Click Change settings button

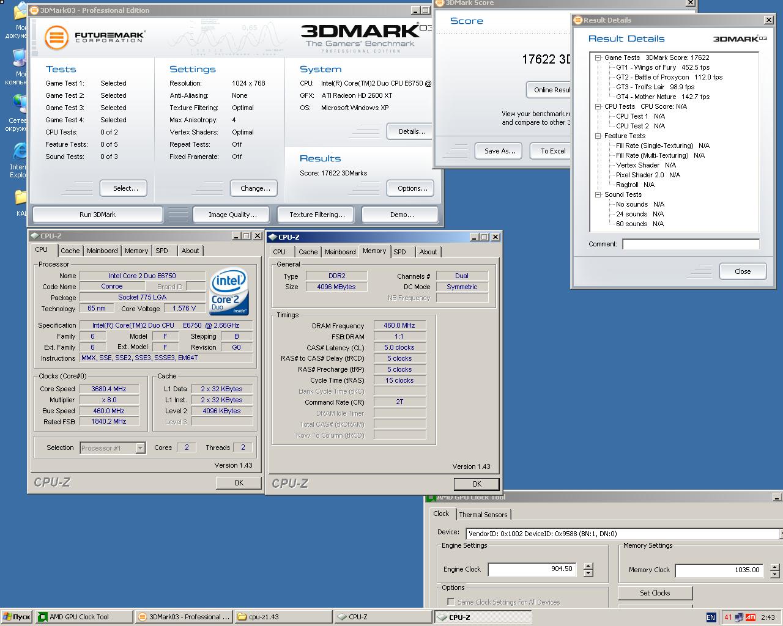click(x=255, y=188)
